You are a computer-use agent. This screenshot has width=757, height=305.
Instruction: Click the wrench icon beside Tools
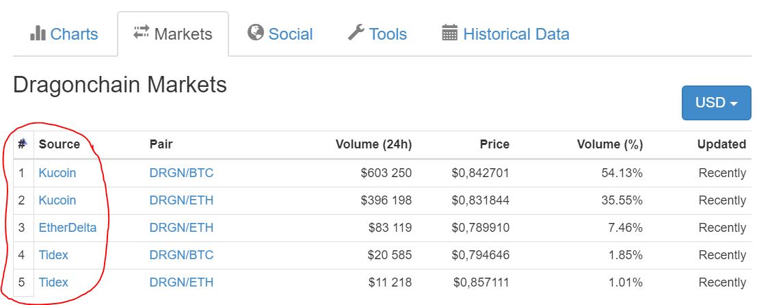356,33
